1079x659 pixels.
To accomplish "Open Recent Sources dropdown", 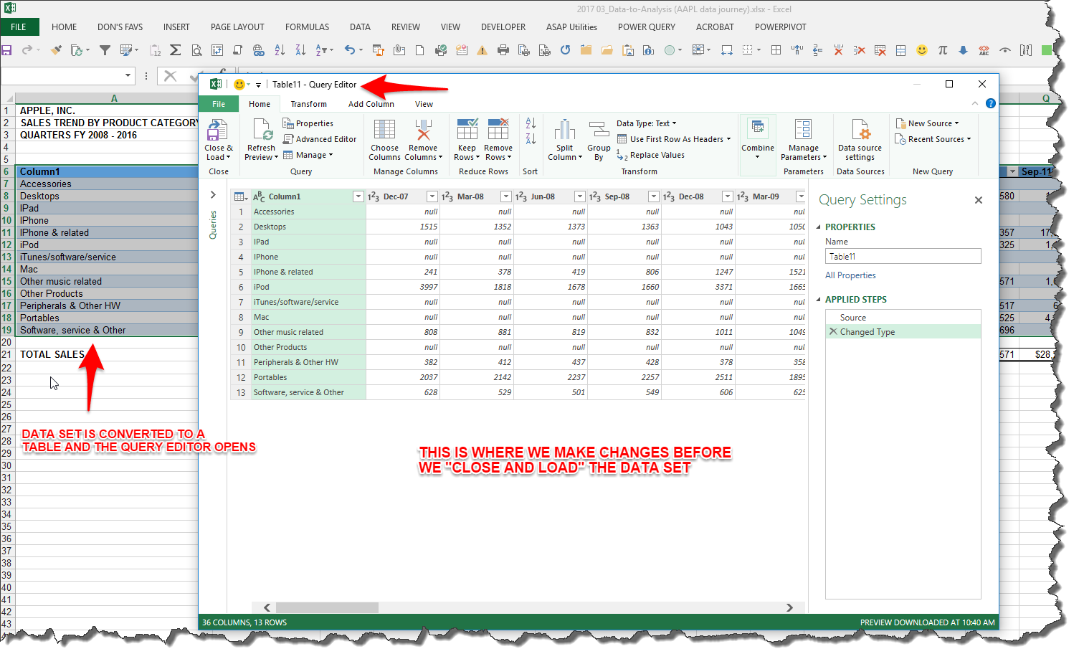I will pos(933,139).
